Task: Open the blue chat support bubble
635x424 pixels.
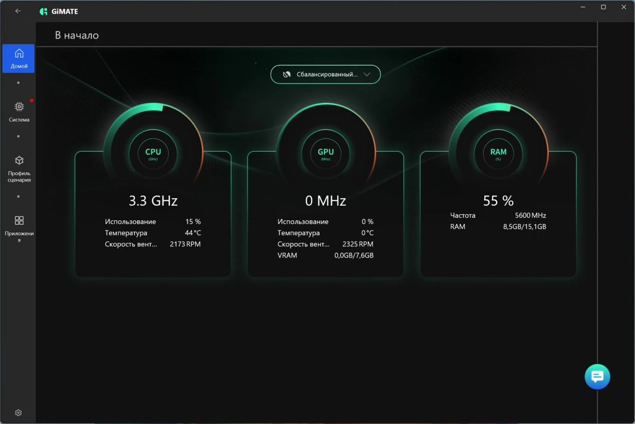Action: point(597,377)
